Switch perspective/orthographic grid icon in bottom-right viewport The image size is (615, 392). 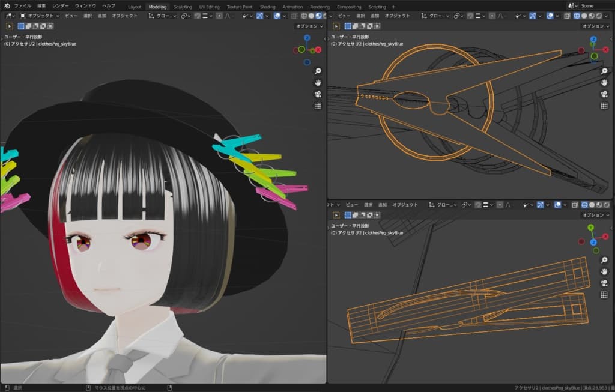604,295
